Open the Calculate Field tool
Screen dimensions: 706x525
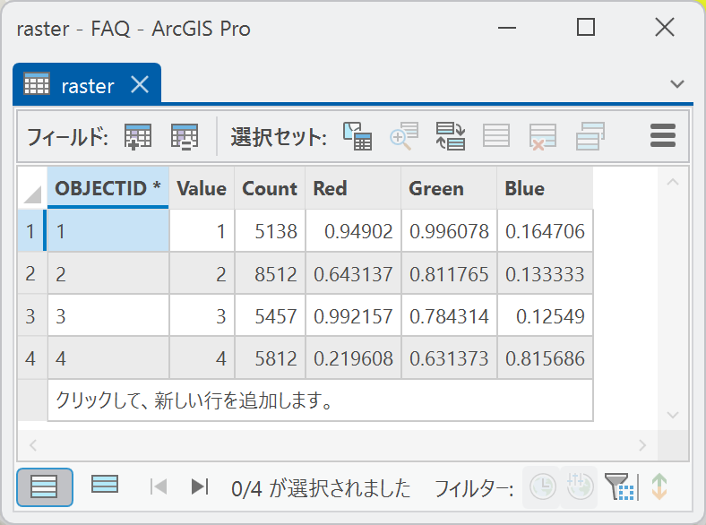click(185, 136)
